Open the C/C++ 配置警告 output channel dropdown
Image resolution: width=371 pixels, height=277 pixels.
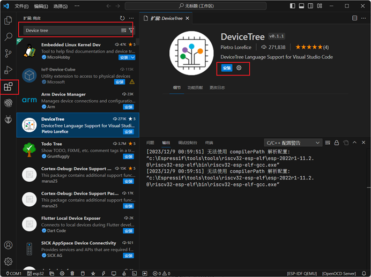(293, 143)
